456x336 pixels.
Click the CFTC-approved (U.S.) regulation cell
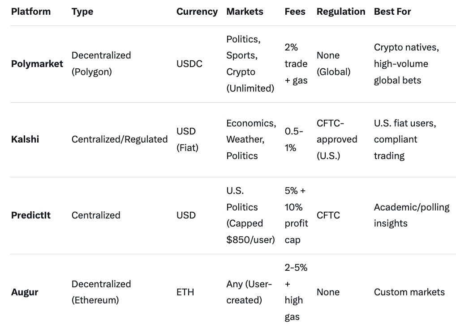tap(336, 139)
